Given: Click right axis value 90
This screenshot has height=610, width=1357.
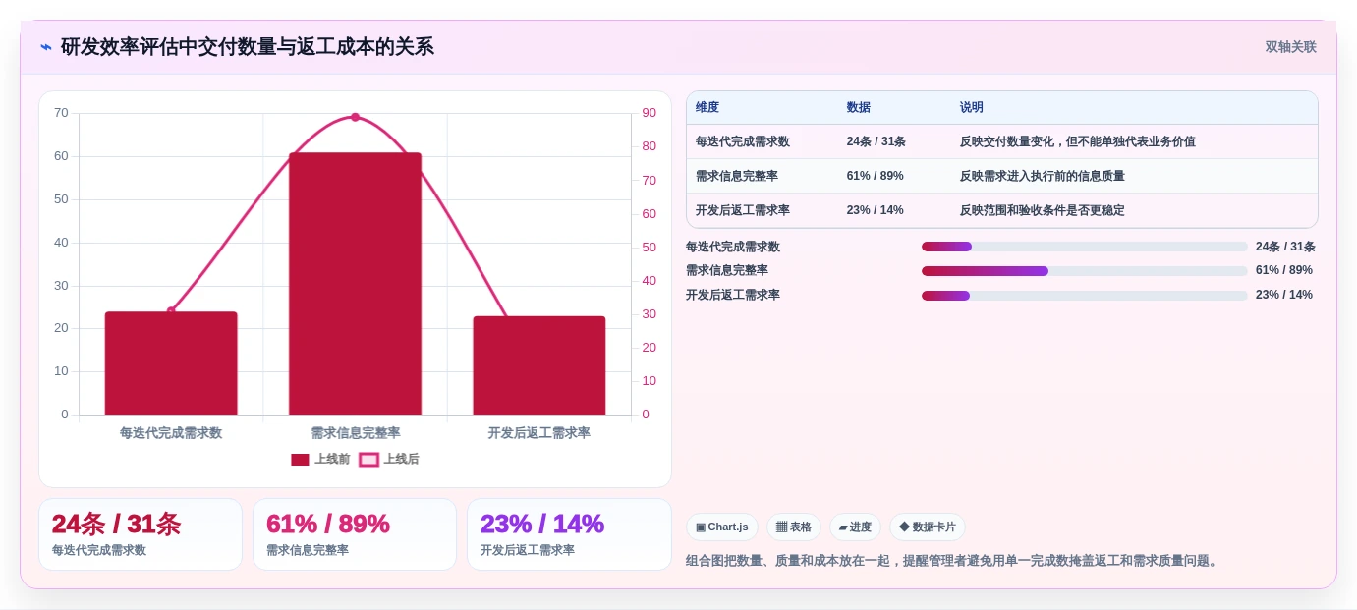Looking at the screenshot, I should pos(650,113).
